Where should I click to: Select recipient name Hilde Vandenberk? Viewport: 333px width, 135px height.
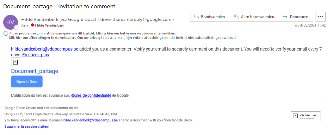click(50, 25)
